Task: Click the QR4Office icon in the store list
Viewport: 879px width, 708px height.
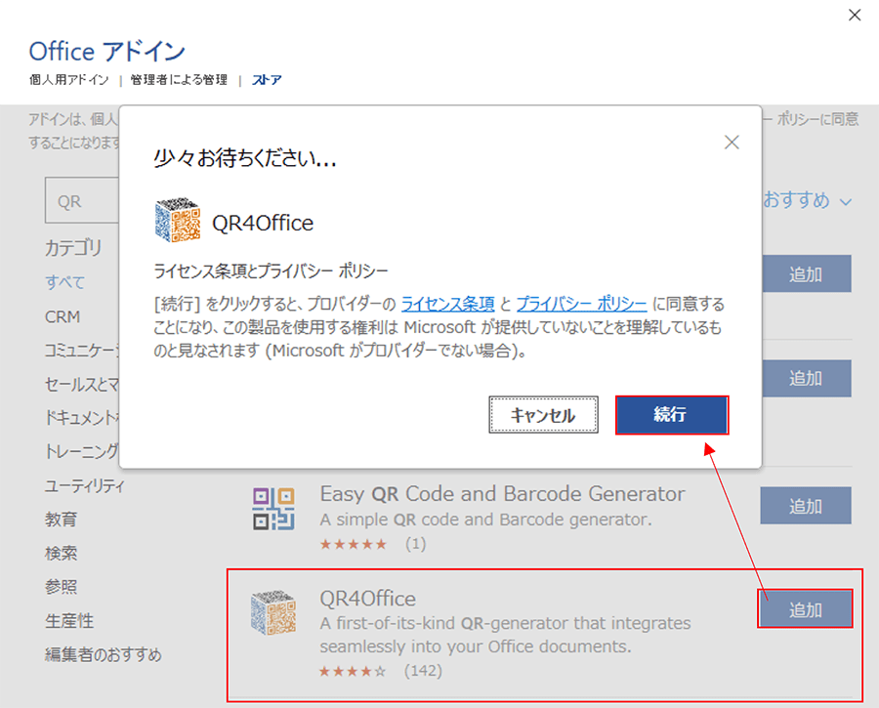Action: (273, 612)
